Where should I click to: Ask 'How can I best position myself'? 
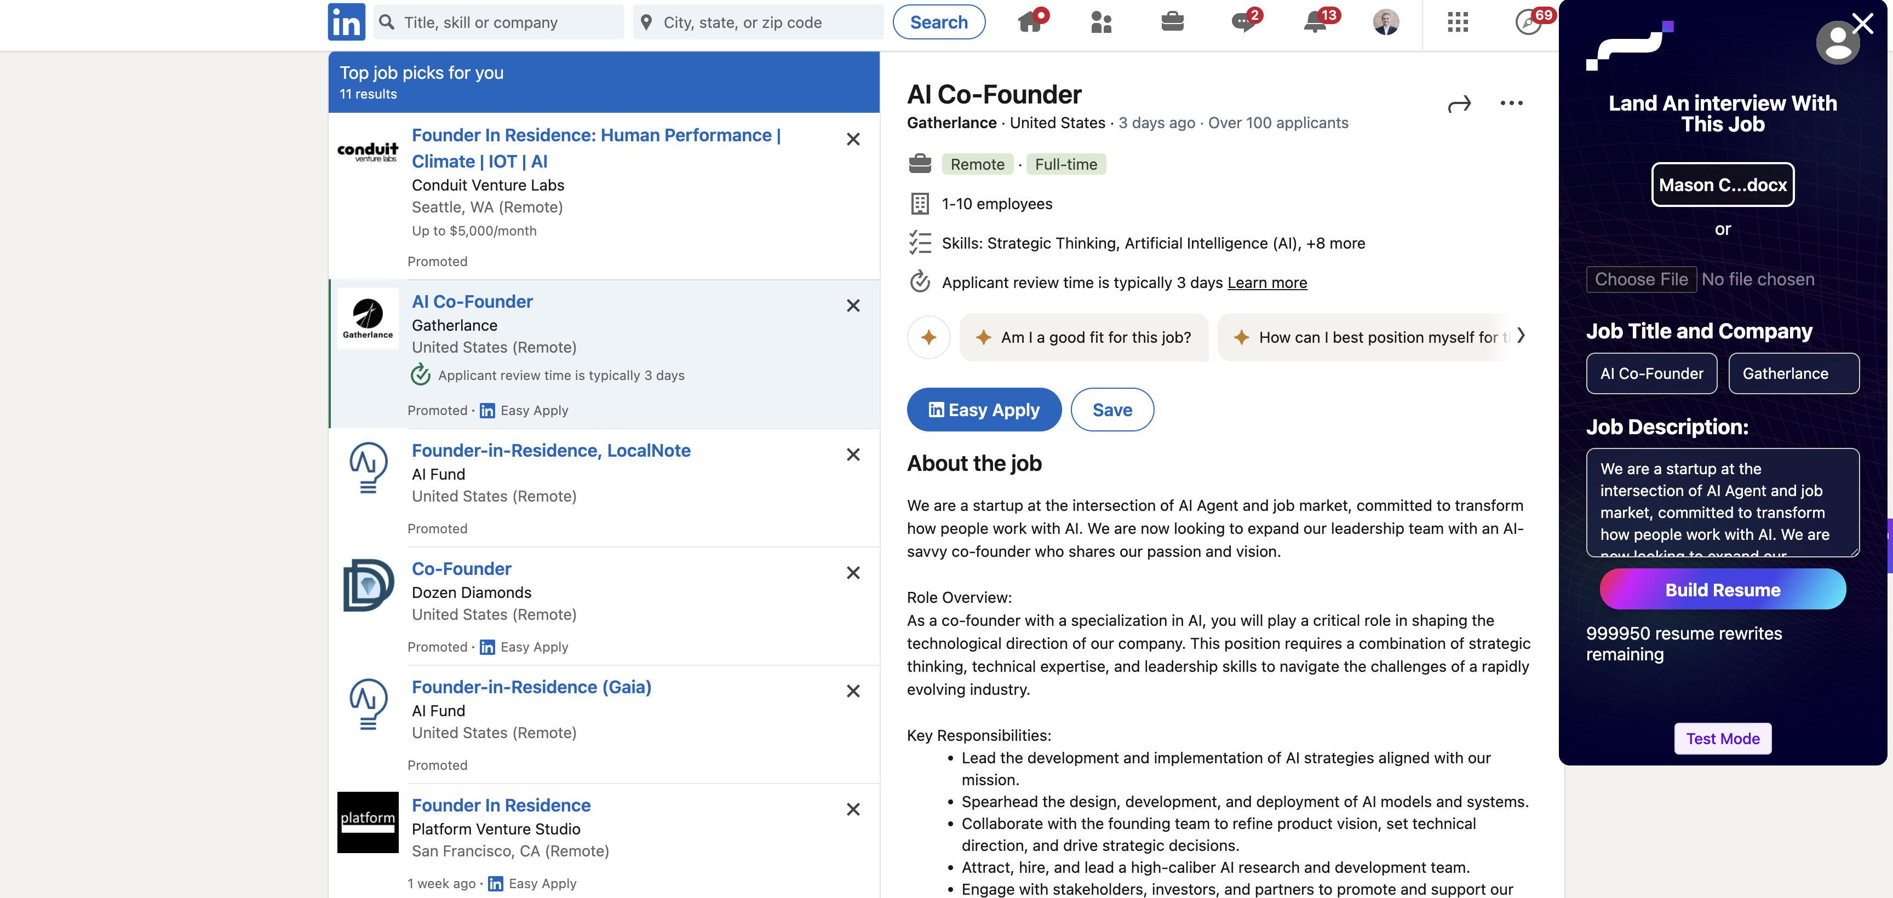point(1364,337)
